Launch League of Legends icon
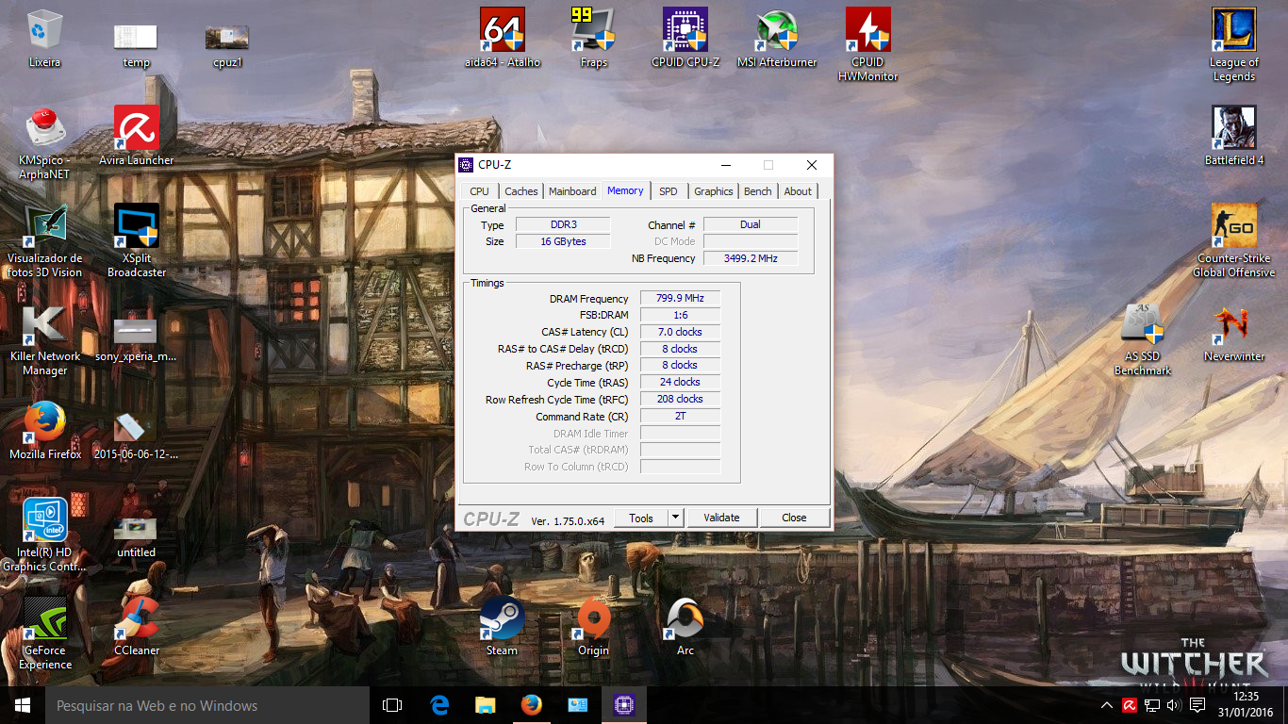 click(x=1234, y=45)
